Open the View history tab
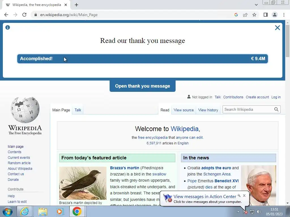Screen dimensions: 290x217 coord(208,110)
